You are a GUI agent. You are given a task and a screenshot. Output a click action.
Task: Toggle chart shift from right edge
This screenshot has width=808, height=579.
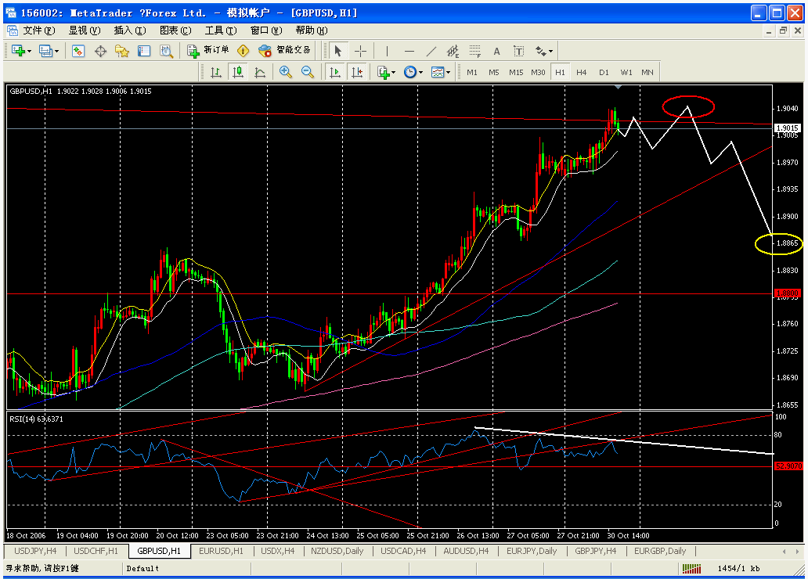pos(359,71)
